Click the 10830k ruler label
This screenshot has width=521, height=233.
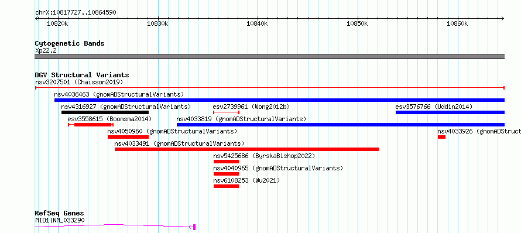pyautogui.click(x=157, y=24)
